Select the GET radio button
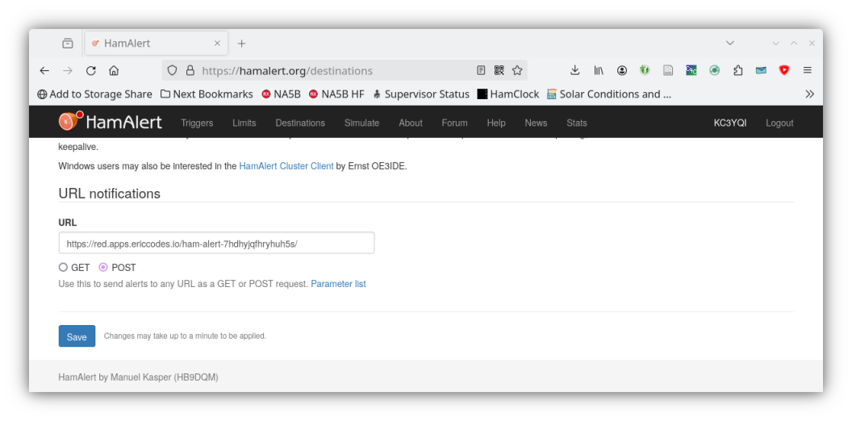This screenshot has width=852, height=421. click(x=63, y=267)
